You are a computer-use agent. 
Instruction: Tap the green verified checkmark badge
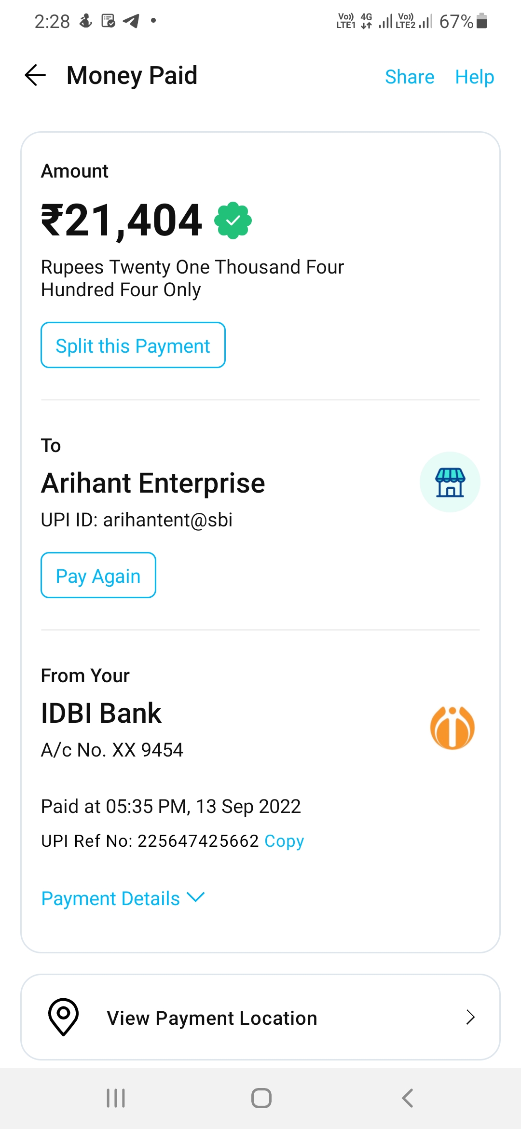click(x=233, y=220)
